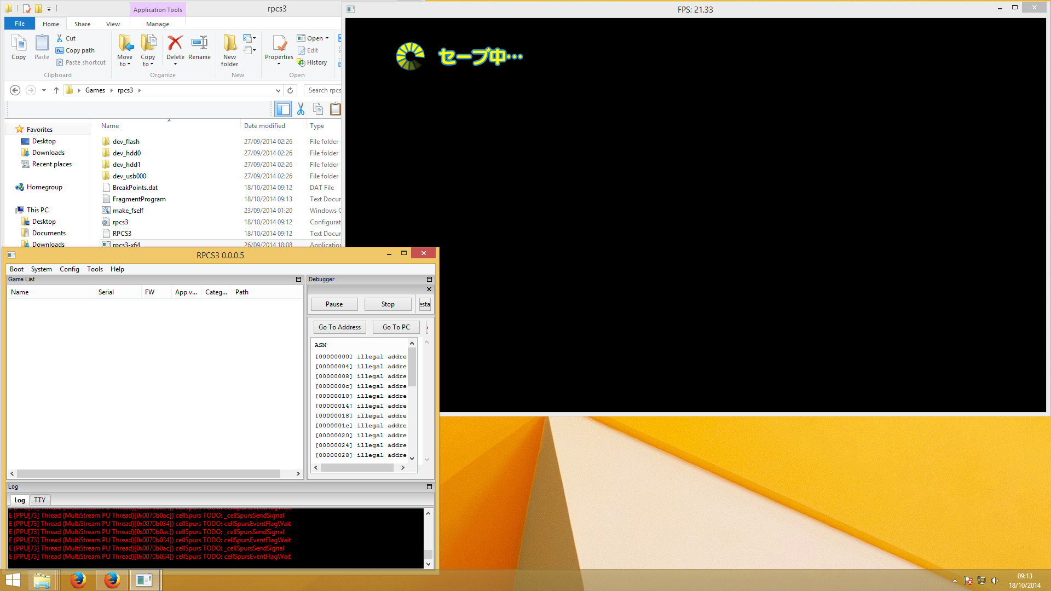Switch to the TTY log tab

click(39, 500)
